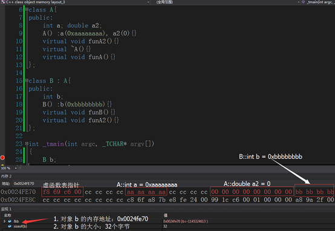Click the 值 column header in the watch panel
335x231 pixels.
click(165, 215)
